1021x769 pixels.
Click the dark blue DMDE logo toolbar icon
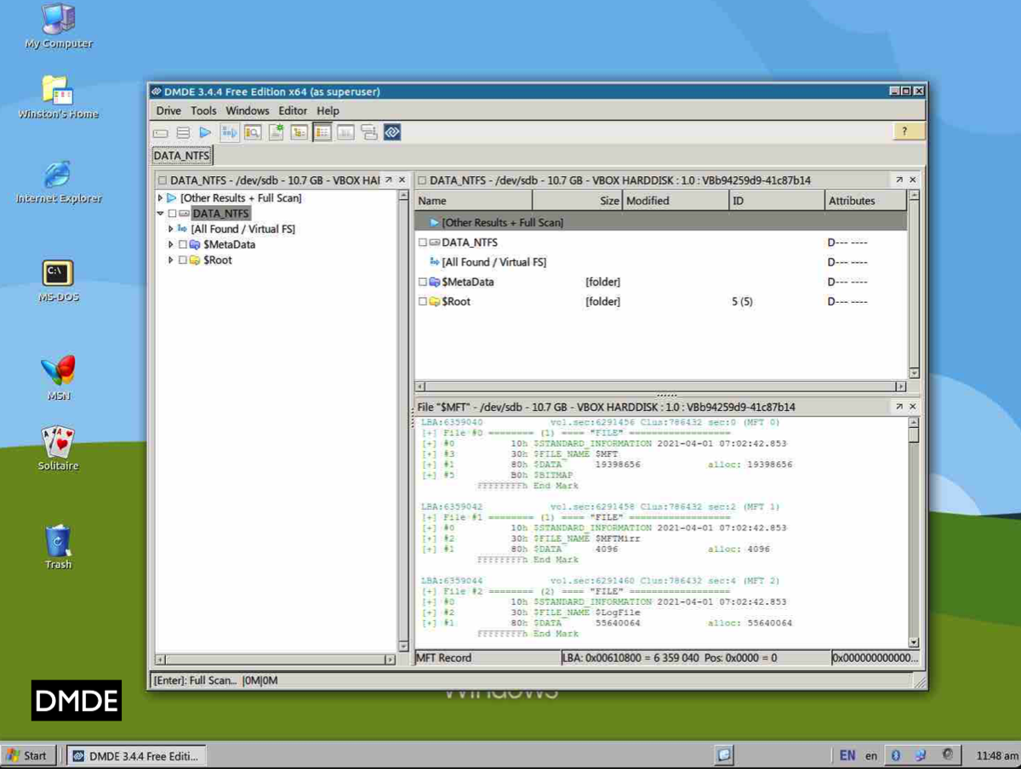pos(392,133)
